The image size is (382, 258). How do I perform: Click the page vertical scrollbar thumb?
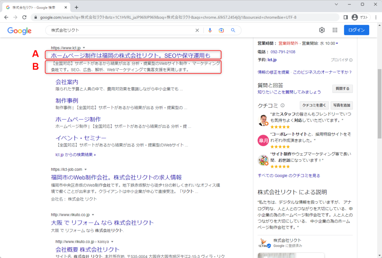[x=379, y=103]
